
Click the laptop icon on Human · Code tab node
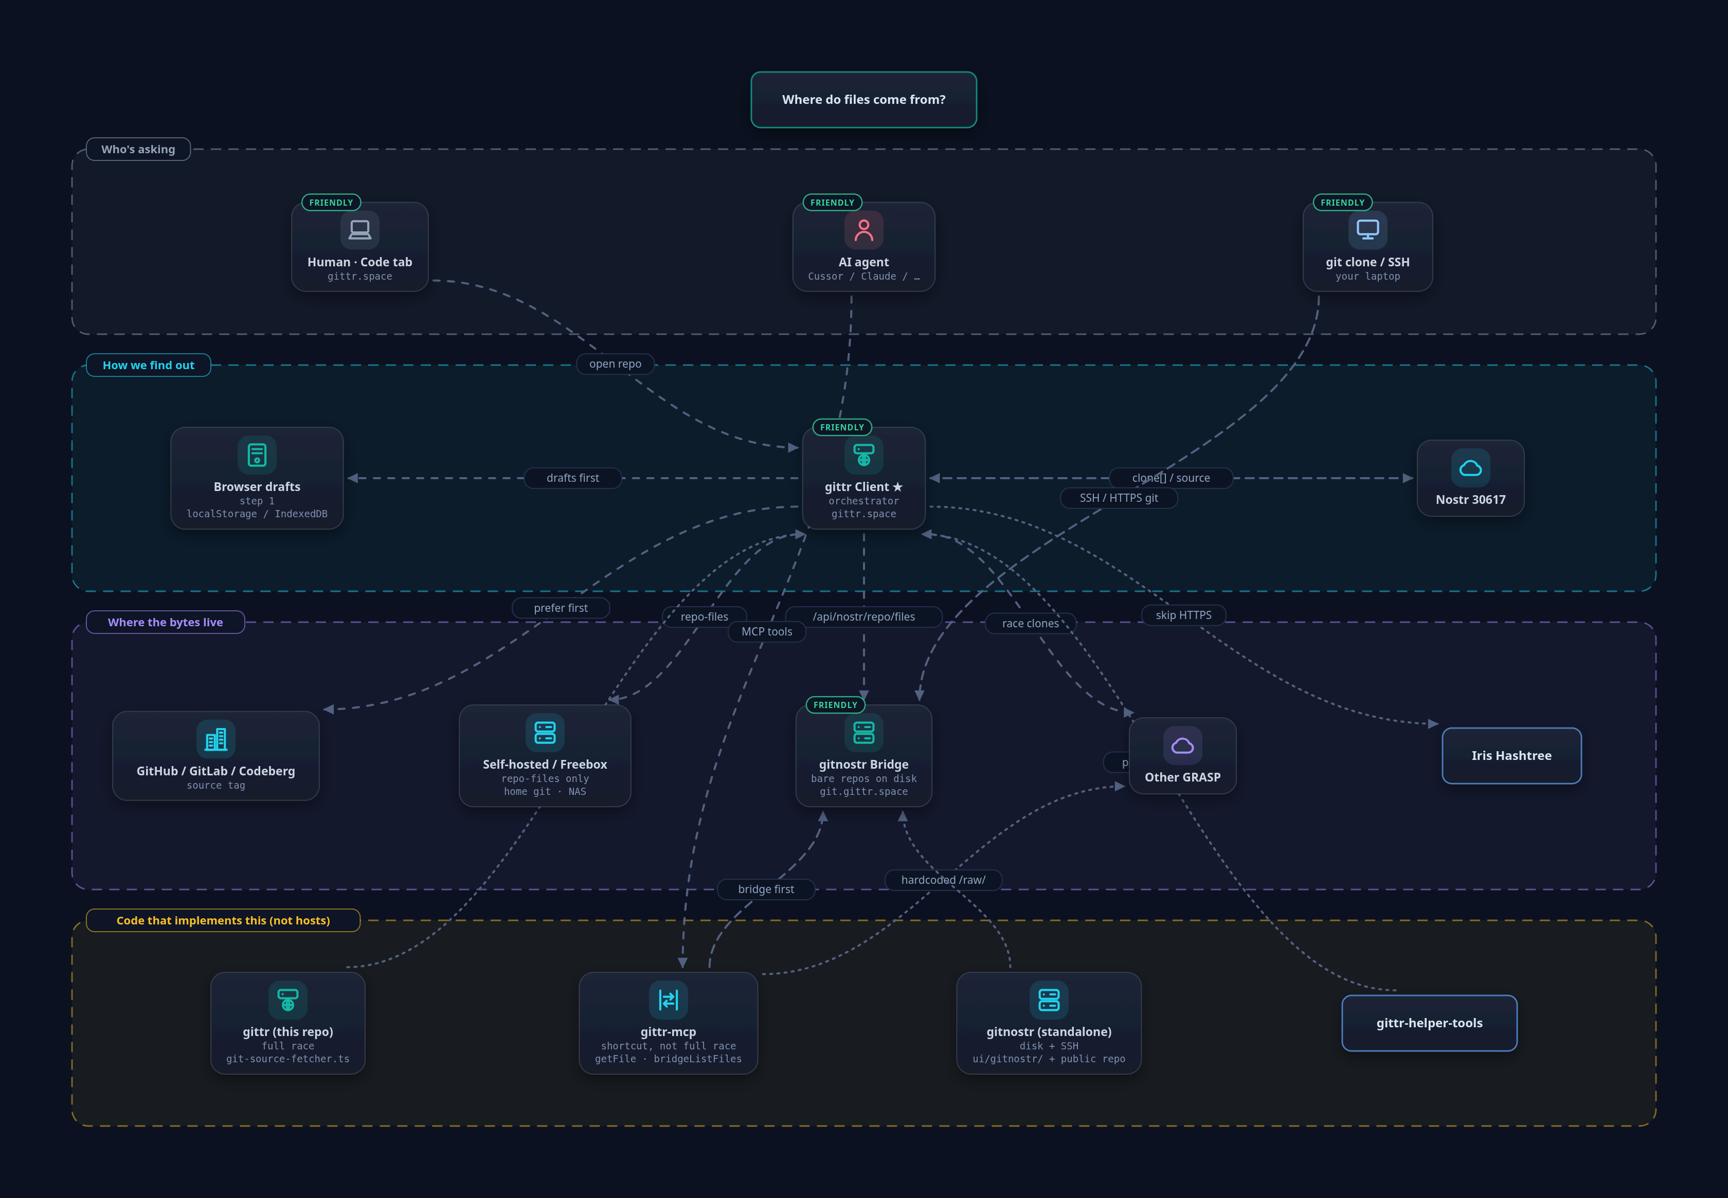(359, 230)
